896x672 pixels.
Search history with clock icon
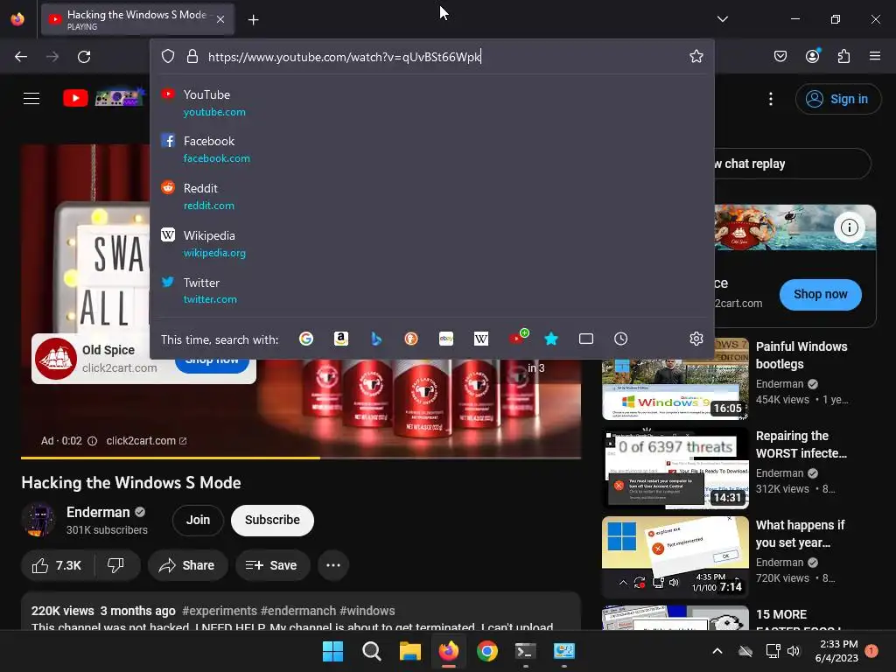(x=620, y=339)
